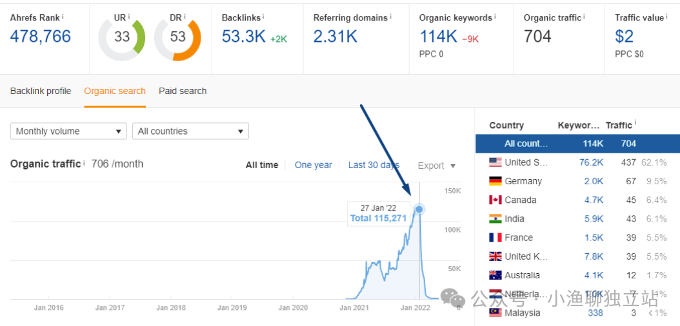
Task: Select the All time range
Action: [x=262, y=165]
